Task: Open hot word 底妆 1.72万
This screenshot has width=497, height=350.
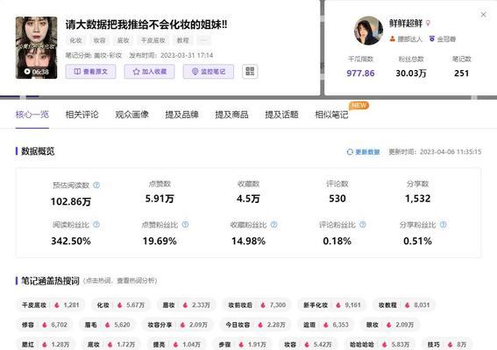Action: 111,344
